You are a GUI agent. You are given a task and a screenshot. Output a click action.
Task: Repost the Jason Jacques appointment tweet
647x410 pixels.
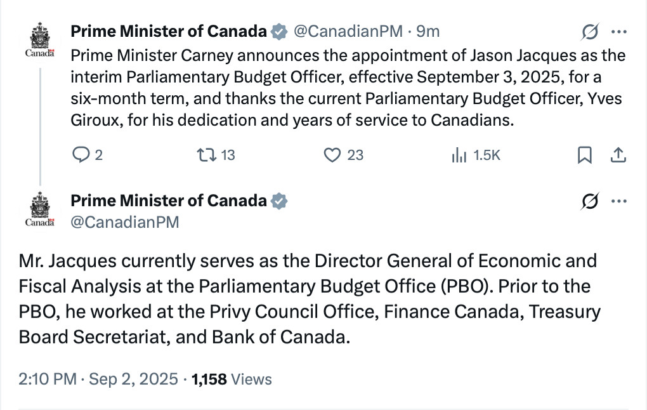pyautogui.click(x=216, y=155)
